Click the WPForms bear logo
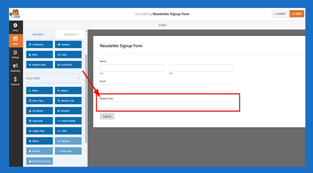 pos(15,14)
